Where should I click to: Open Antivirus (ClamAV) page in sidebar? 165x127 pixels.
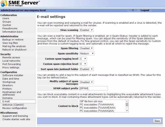(13, 105)
